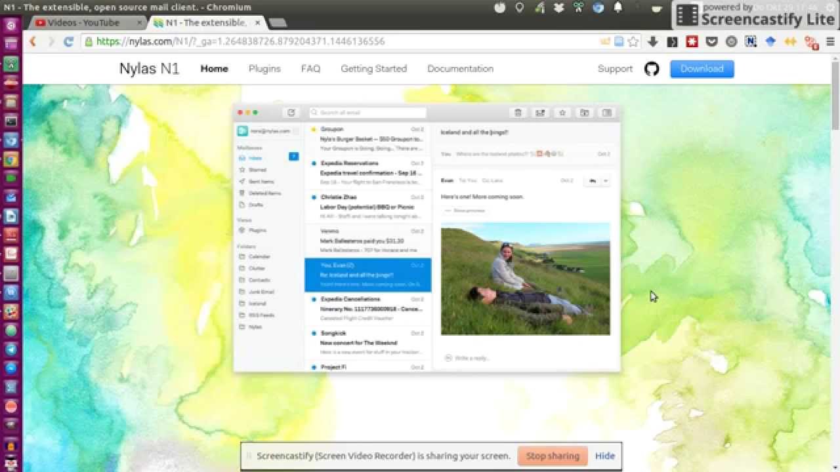Open the GitHub icon link
840x472 pixels.
pos(652,69)
